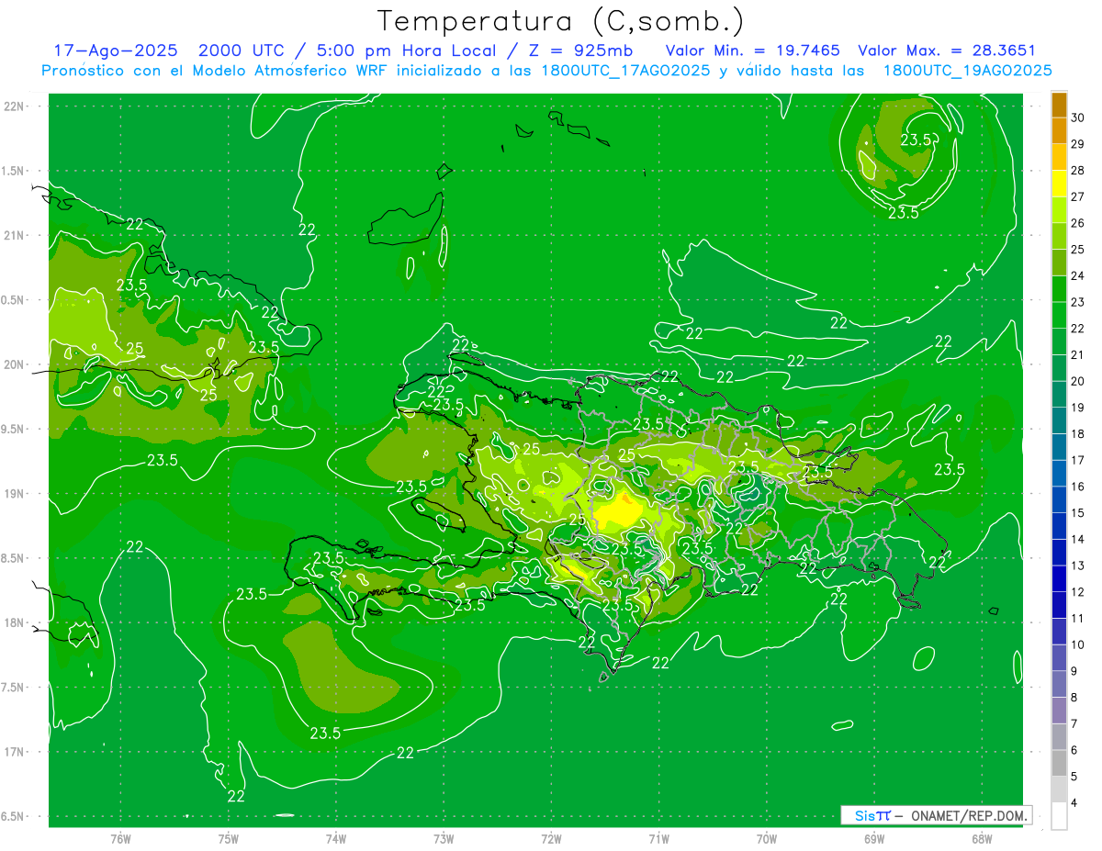1102x851 pixels.
Task: Click the color scale value "20"
Action: click(x=1079, y=381)
